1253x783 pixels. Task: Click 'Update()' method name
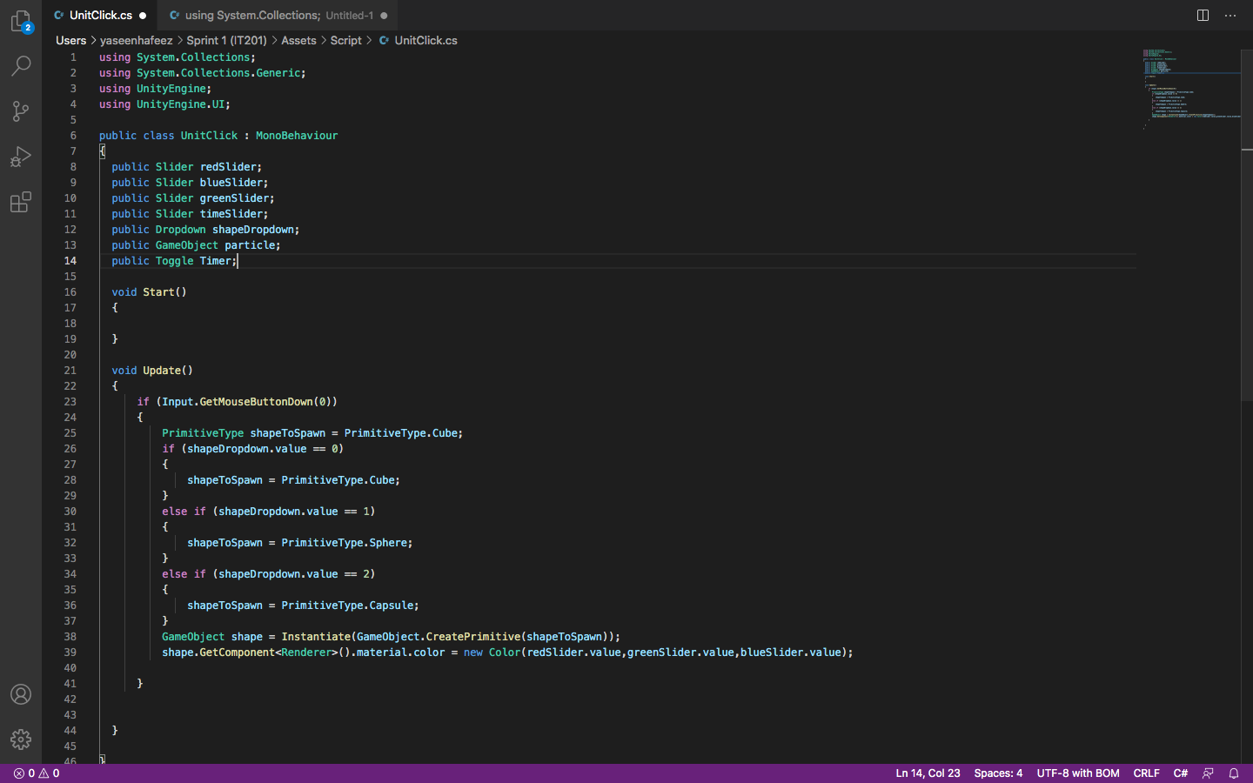pos(168,371)
